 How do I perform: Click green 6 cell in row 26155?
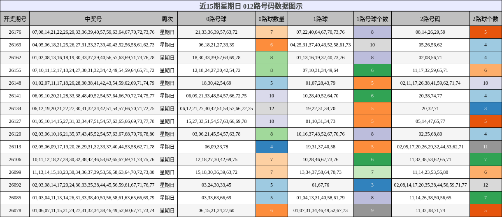(x=372, y=70)
